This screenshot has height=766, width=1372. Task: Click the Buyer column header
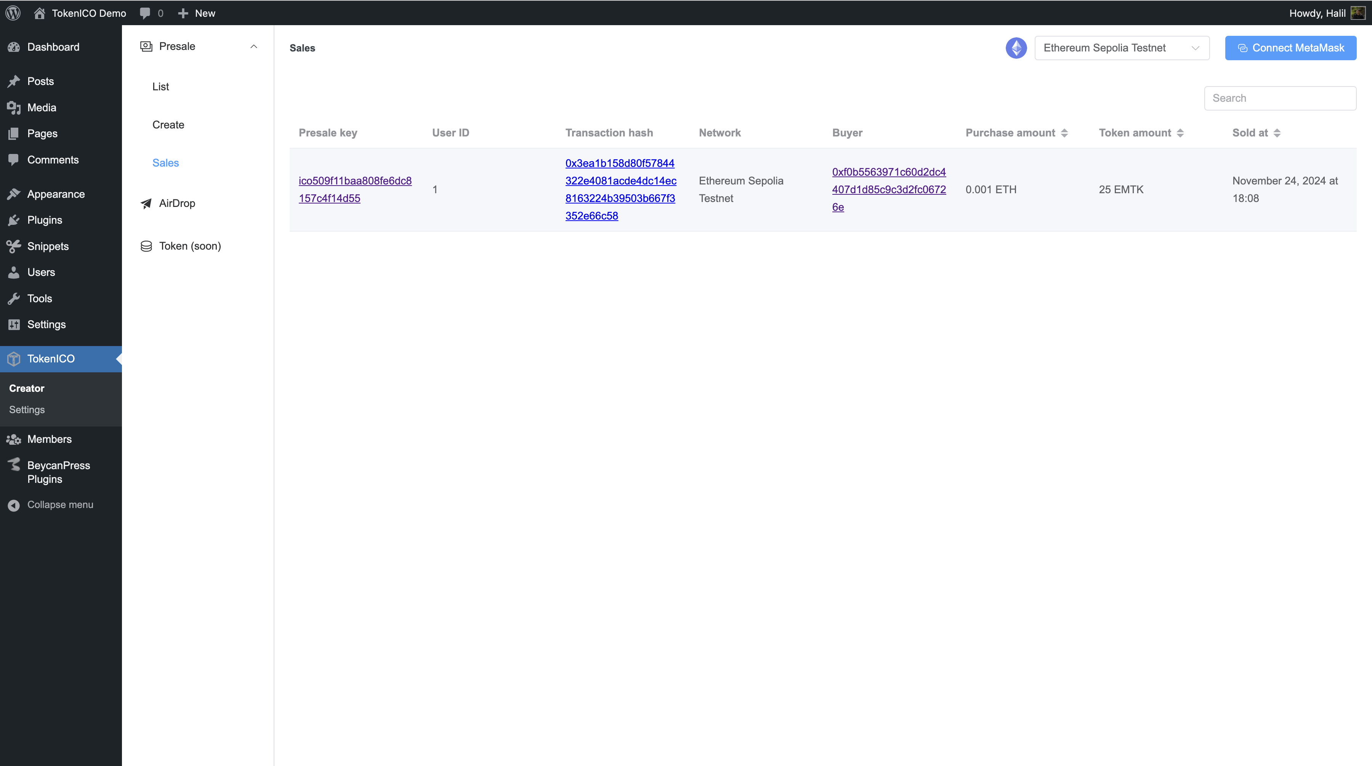[x=847, y=133]
